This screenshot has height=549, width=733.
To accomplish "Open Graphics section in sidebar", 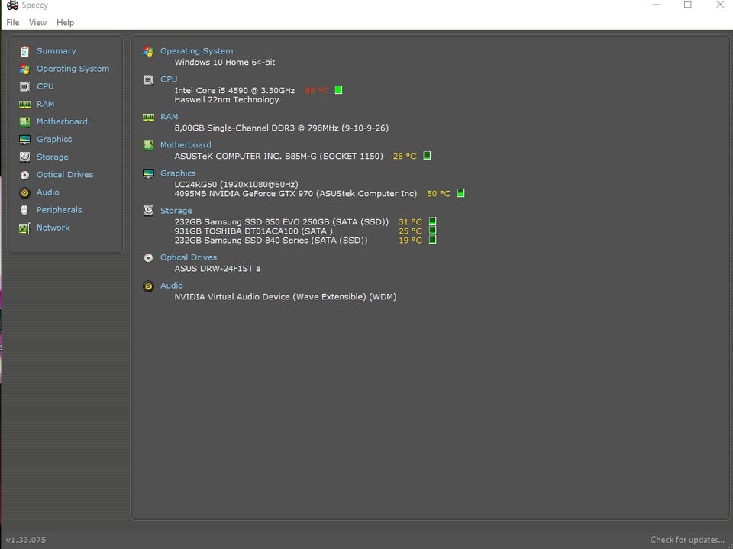I will pos(54,140).
